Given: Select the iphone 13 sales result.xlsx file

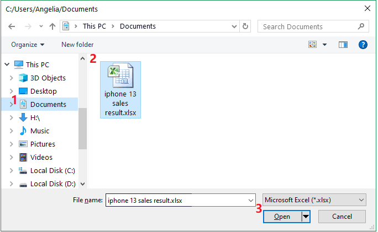Looking at the screenshot, I should [x=120, y=90].
